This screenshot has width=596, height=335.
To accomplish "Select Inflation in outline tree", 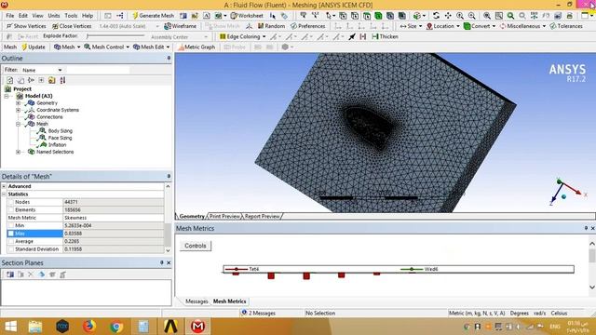I will [57, 145].
